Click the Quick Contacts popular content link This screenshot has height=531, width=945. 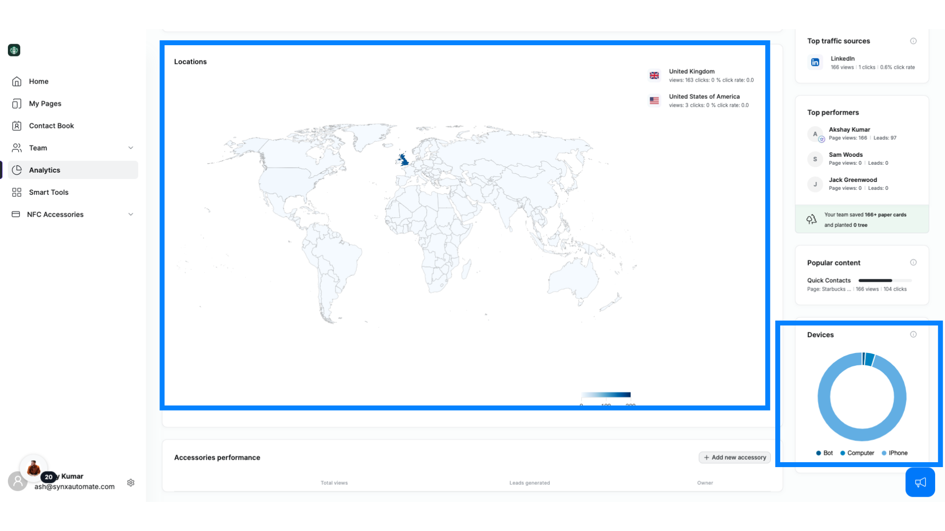click(829, 280)
